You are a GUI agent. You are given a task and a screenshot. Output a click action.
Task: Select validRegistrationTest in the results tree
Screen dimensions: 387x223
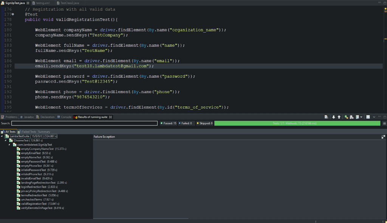34,204
